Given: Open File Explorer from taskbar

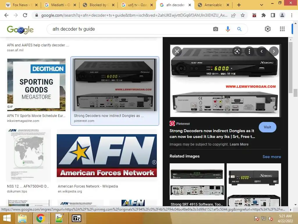Looking at the screenshot, I should coord(22,218).
